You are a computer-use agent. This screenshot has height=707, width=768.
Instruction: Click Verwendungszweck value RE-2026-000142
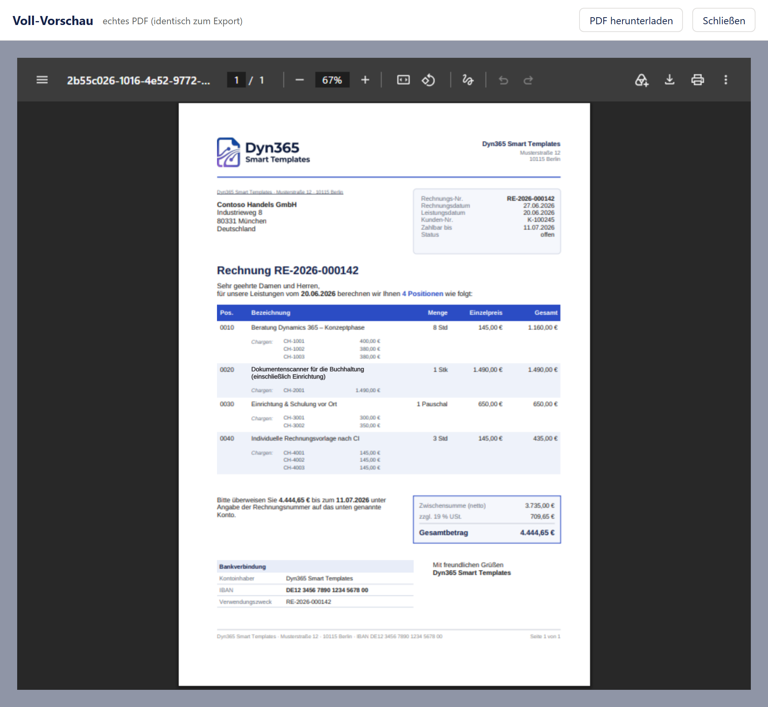[x=309, y=602]
